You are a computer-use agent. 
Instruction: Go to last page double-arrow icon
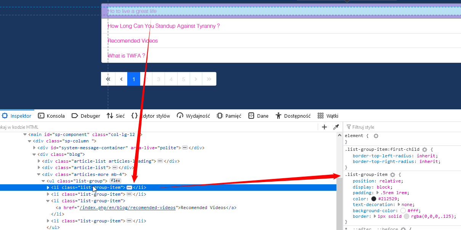pos(209,79)
